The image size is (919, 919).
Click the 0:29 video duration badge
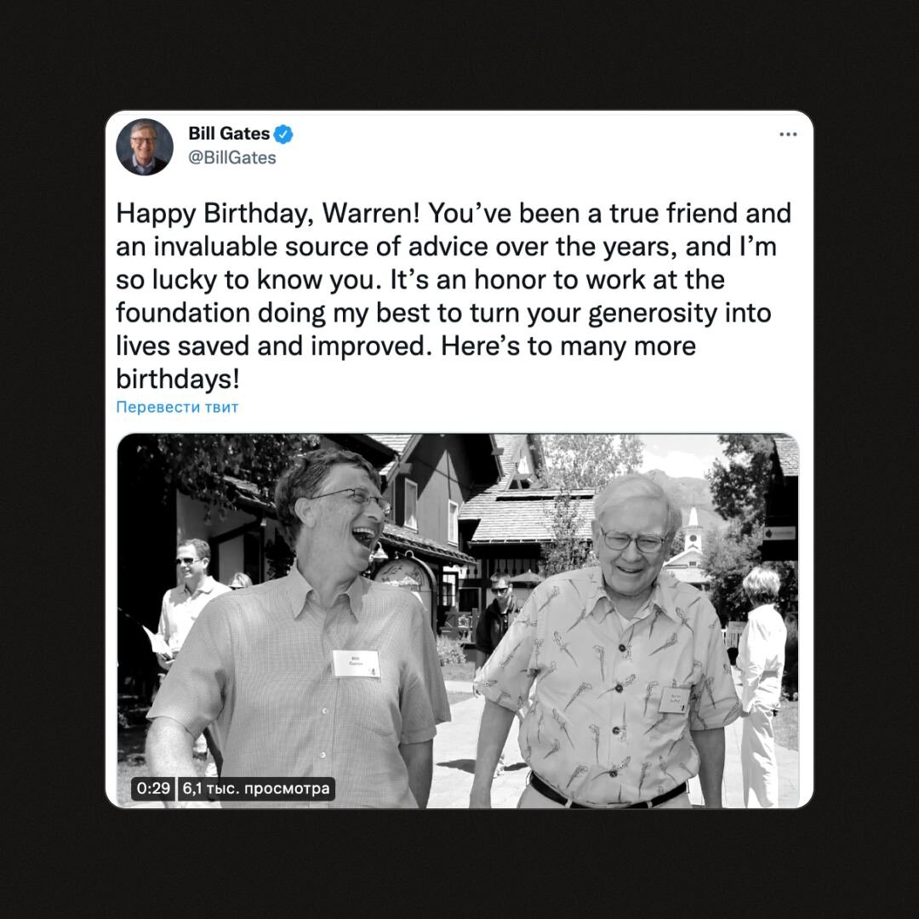(x=153, y=788)
